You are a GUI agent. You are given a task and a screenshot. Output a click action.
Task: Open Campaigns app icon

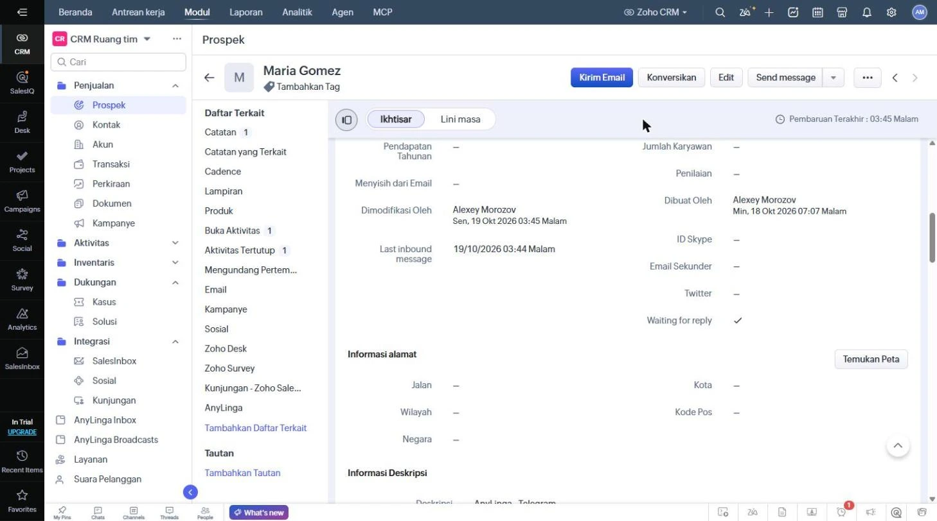tap(22, 200)
